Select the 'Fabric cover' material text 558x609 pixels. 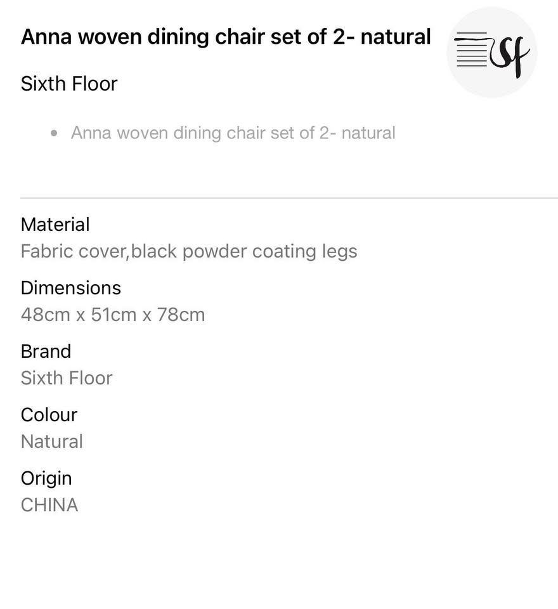[x=74, y=251]
